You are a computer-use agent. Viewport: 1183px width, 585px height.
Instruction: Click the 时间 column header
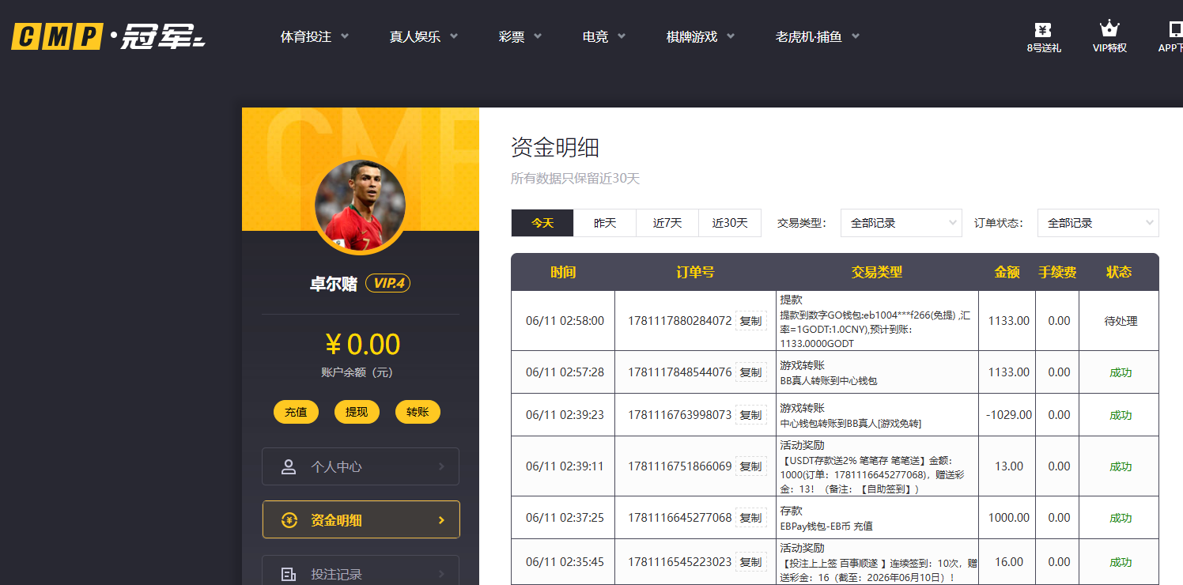[x=563, y=272]
